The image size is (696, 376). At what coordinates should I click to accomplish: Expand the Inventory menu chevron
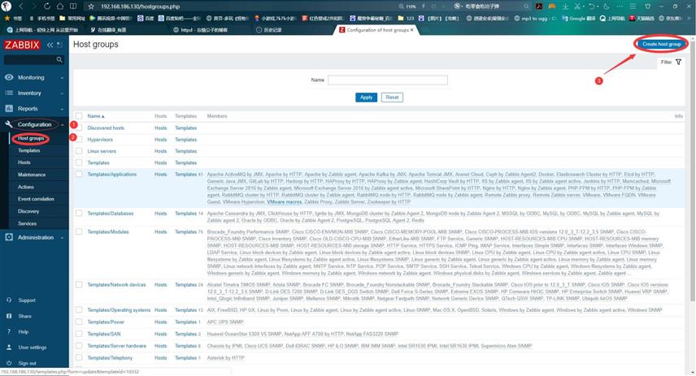[x=62, y=93]
